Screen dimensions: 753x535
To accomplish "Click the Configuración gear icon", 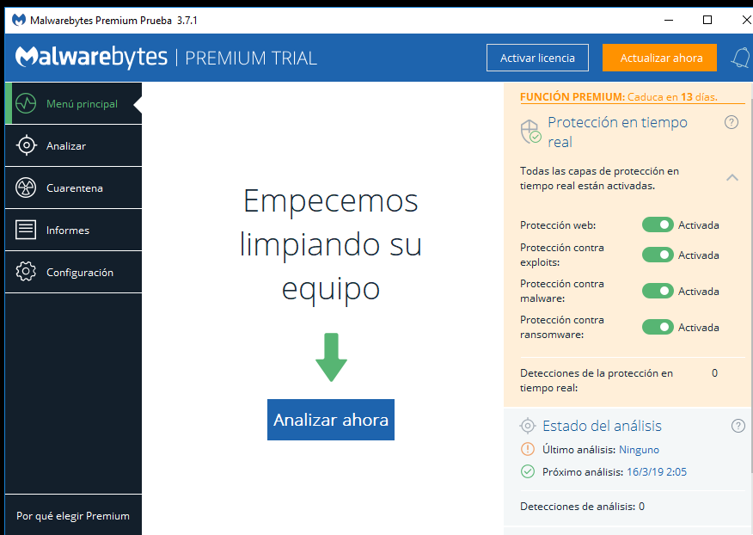I will pos(27,273).
